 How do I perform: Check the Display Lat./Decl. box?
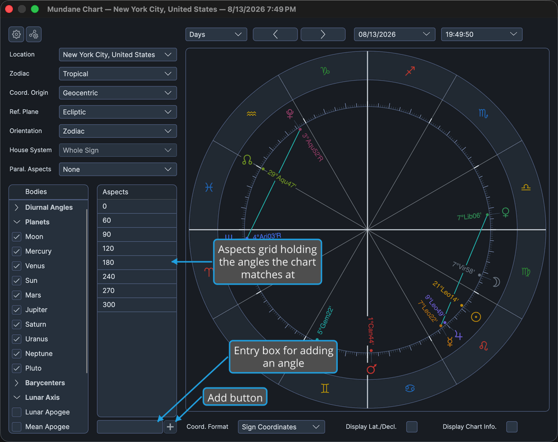click(x=412, y=427)
